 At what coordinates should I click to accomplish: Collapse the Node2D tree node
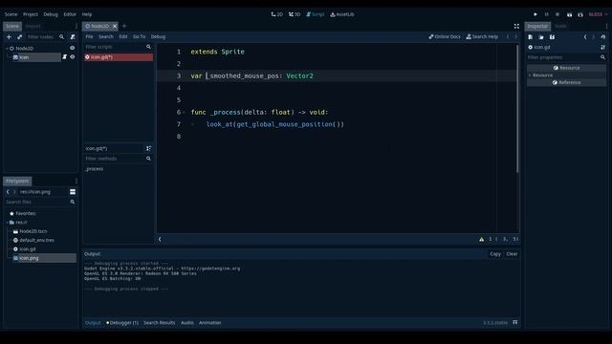[x=7, y=49]
